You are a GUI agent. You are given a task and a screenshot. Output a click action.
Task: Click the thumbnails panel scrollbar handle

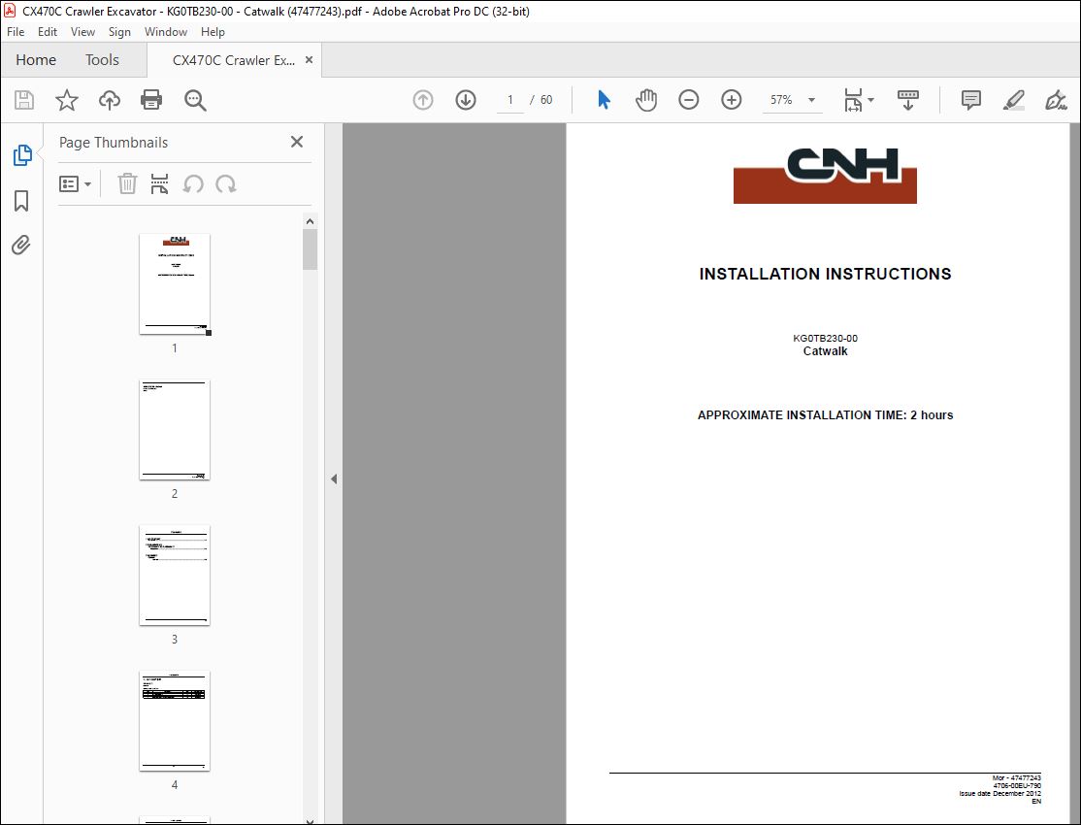(311, 249)
